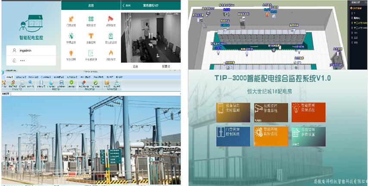This screenshot has height=186, width=368.
Task: Click the magnifier search toolbar icon
Action: 31,82
